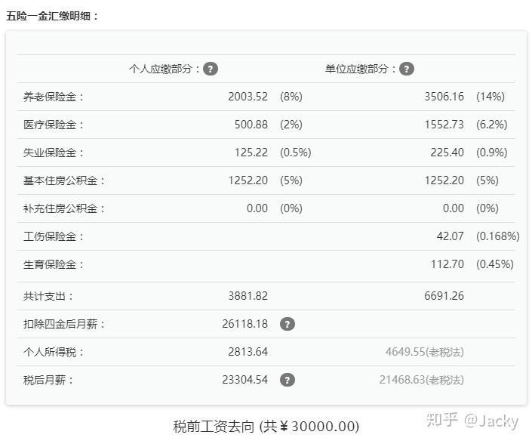Select employer unemployment amount 225.40
This screenshot has height=444, width=532.
tap(447, 153)
